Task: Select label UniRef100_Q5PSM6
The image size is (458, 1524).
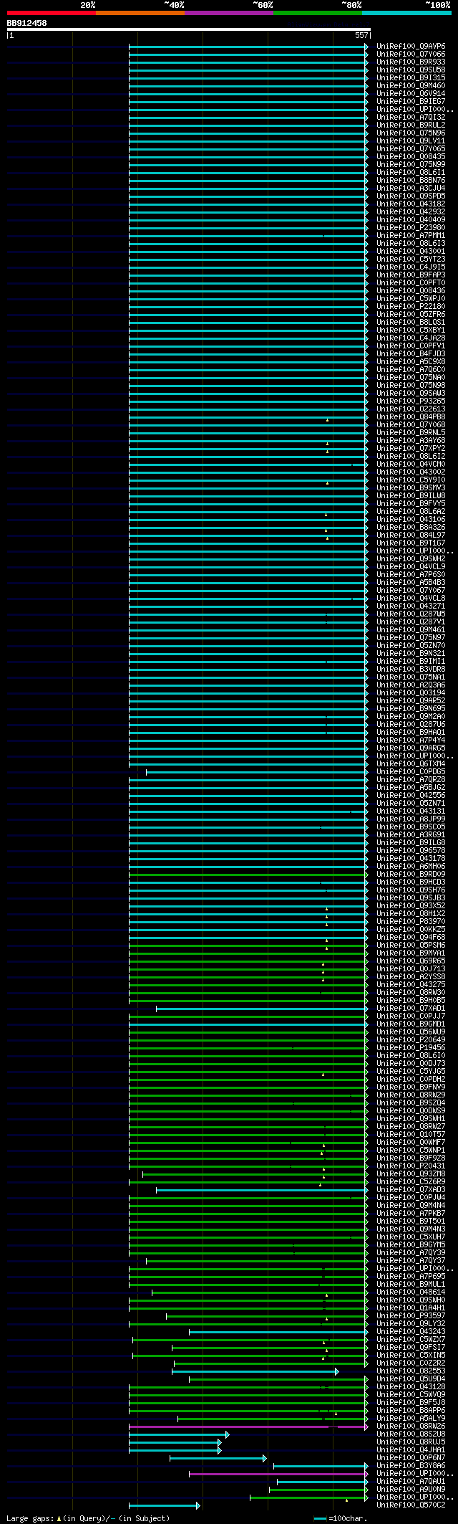Action: point(411,945)
